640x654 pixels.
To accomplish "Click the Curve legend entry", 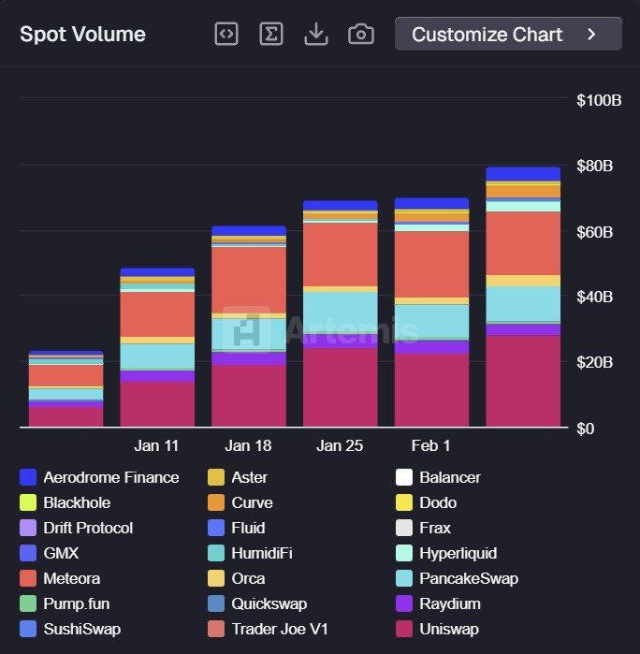I will pos(252,502).
